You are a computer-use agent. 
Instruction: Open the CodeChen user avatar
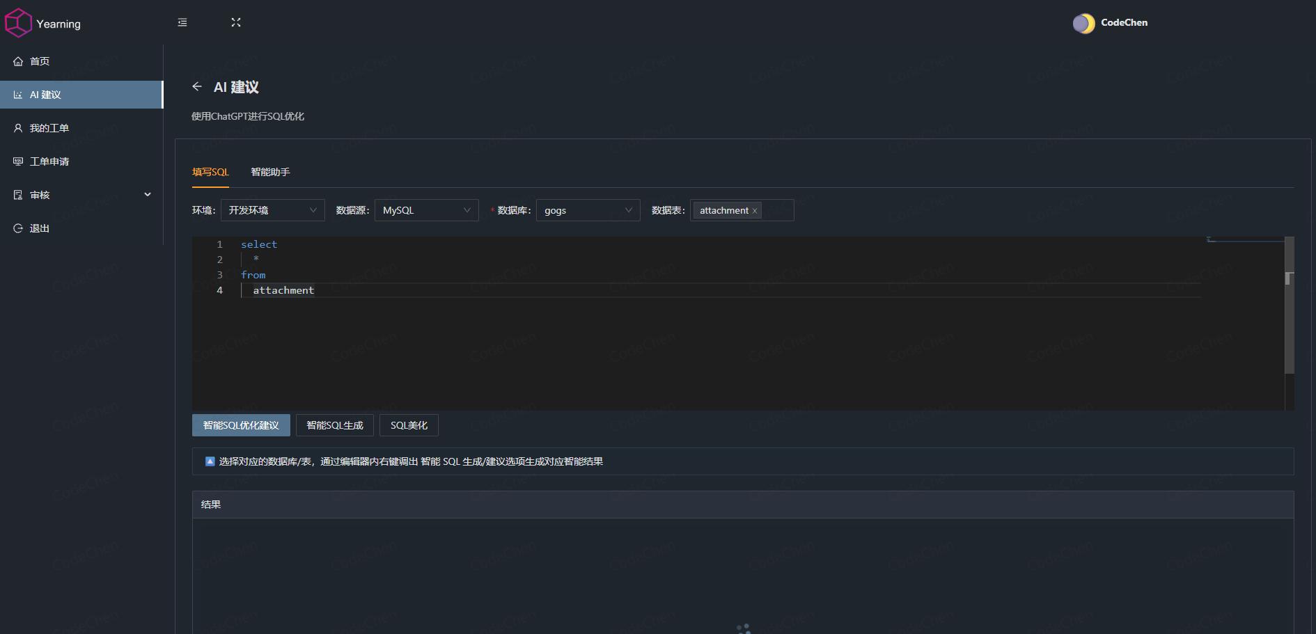pos(1083,24)
